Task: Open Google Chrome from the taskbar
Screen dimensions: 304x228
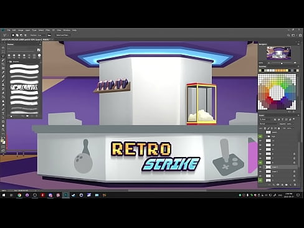Action: [19, 195]
